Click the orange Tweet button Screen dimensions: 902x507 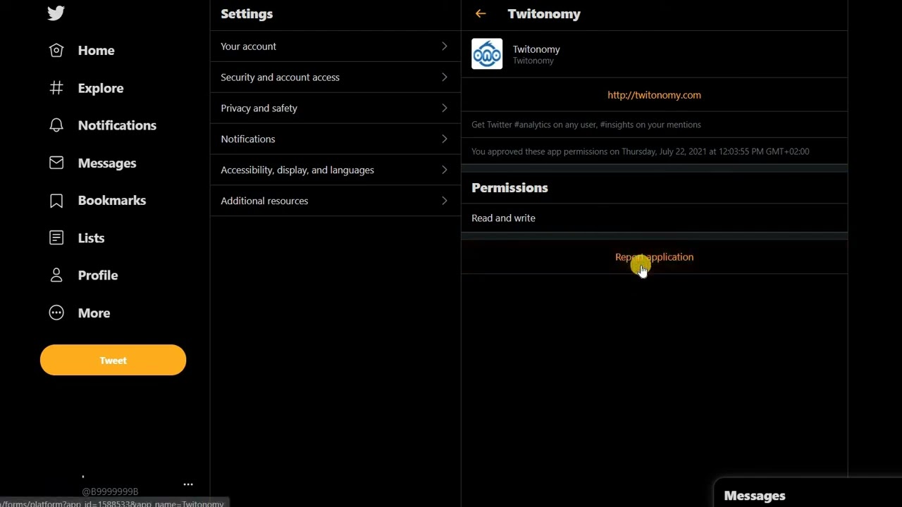113,360
